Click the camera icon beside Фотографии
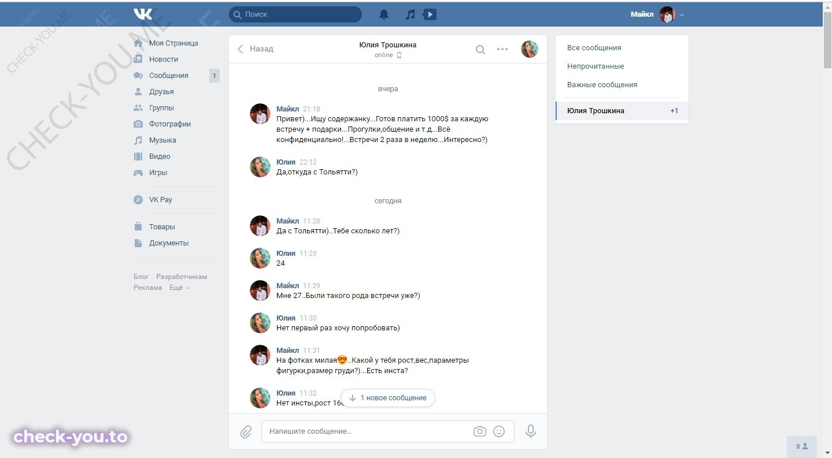Viewport: 832px width, 458px height. pos(138,124)
